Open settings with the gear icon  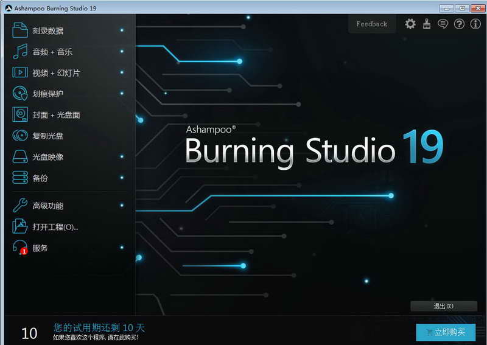pos(410,24)
